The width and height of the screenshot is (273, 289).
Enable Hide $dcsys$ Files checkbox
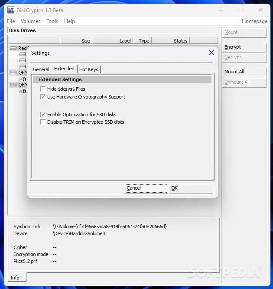[43, 89]
